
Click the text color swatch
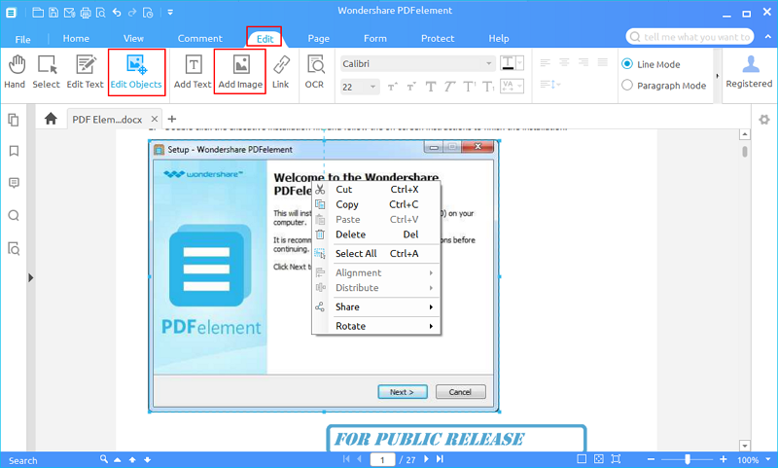508,63
